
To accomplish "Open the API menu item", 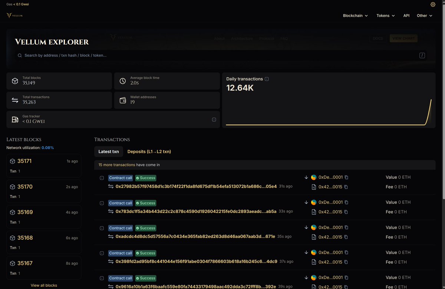I will coord(406,16).
